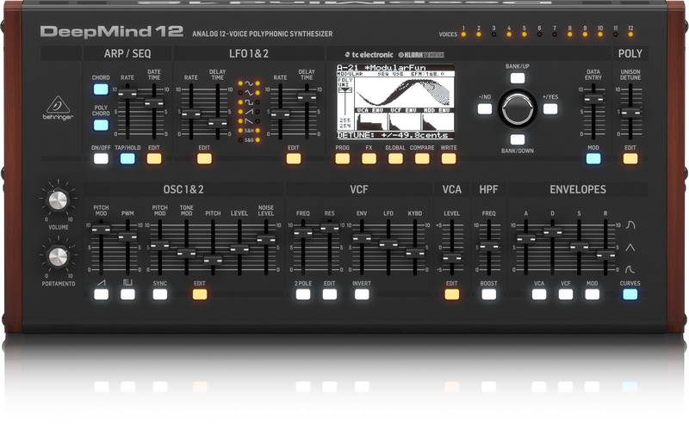Toggle the envelope CURVES button

(630, 294)
